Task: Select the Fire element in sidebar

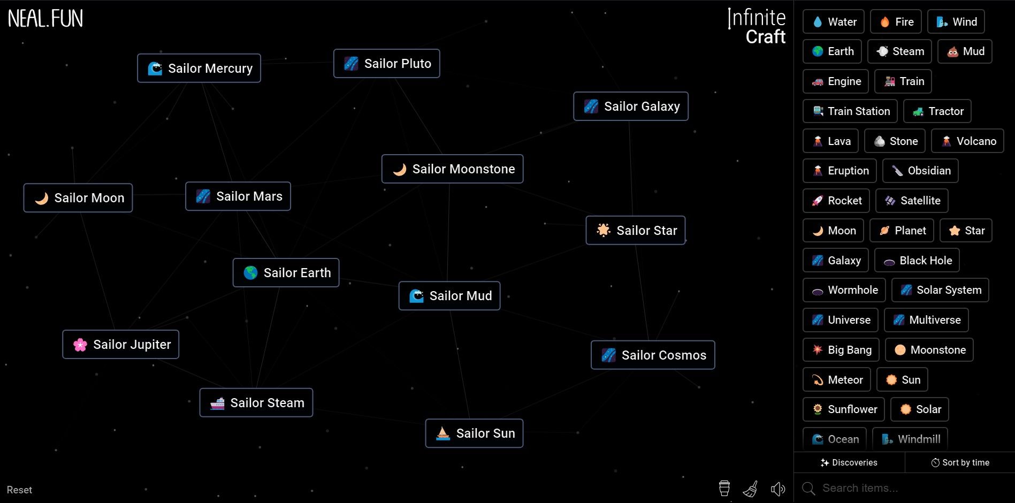Action: [x=896, y=22]
